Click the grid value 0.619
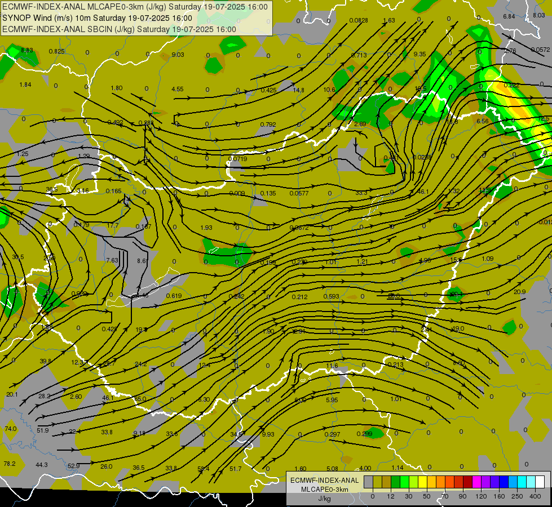The image size is (552, 507). 174,296
